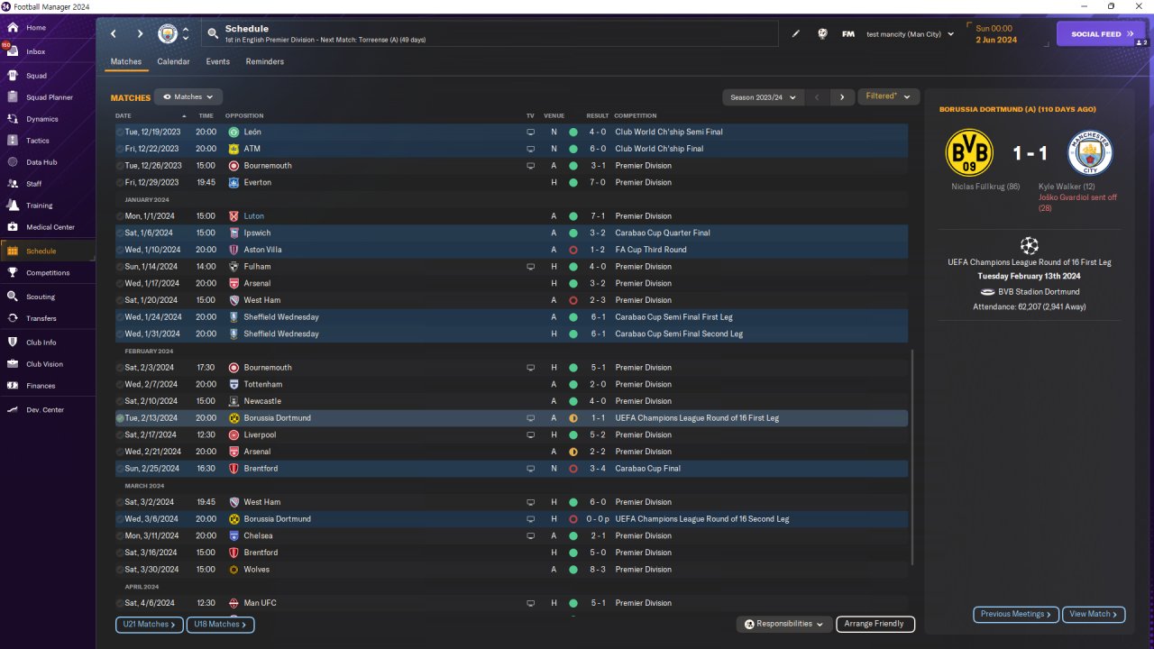Image resolution: width=1154 pixels, height=649 pixels.
Task: Open the Inbox with unread badge
Action: click(x=13, y=51)
